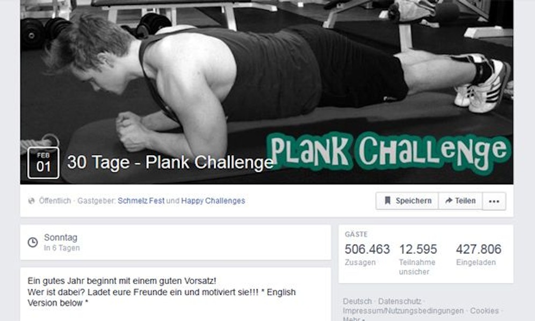Open the Datenschutz footer link
Screen dimensions: 535x321
(x=400, y=301)
